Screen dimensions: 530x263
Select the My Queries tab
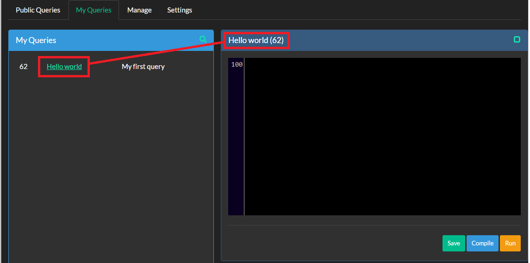pyautogui.click(x=94, y=10)
